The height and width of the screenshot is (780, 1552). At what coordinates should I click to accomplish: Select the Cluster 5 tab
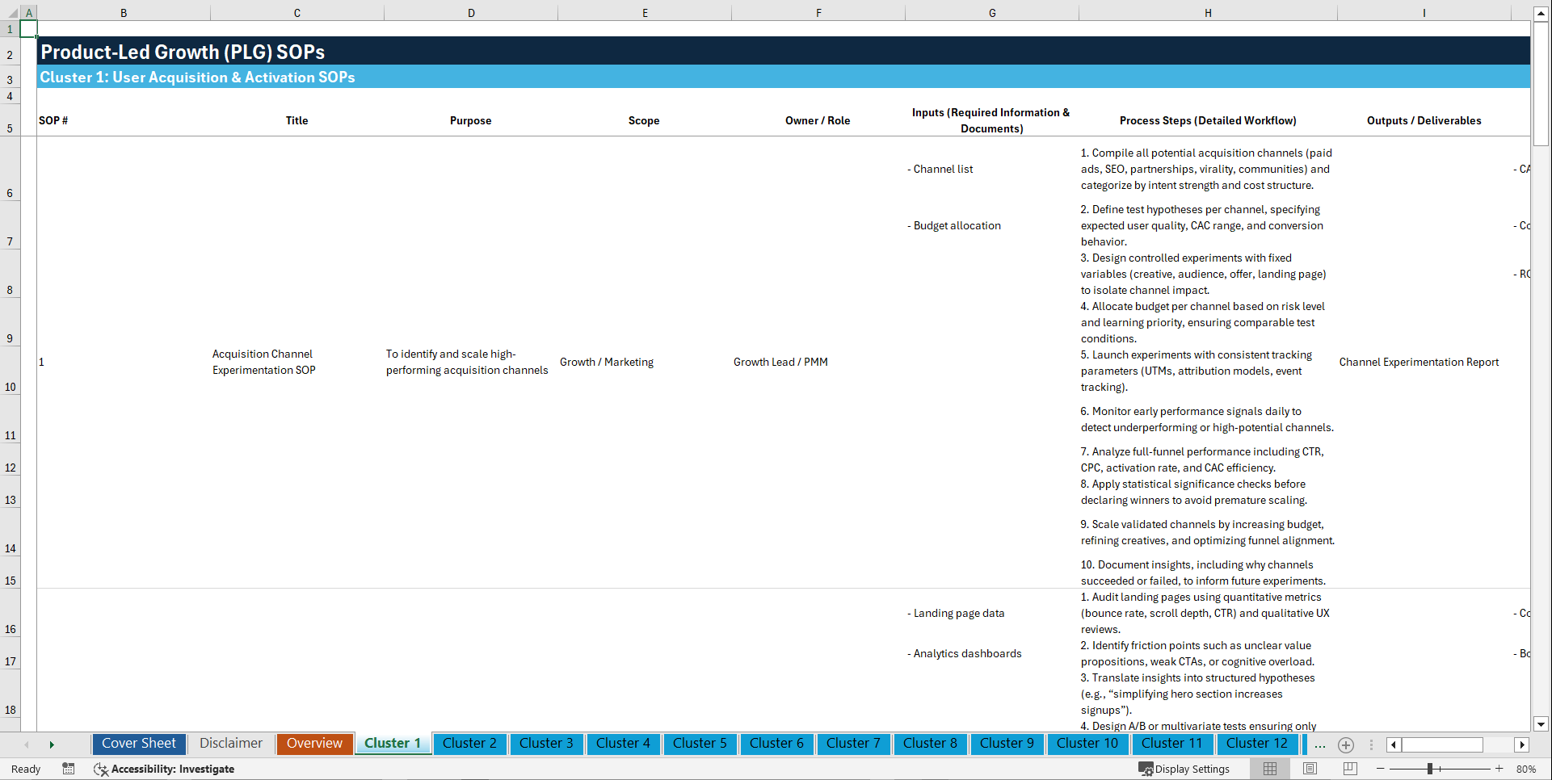(700, 744)
